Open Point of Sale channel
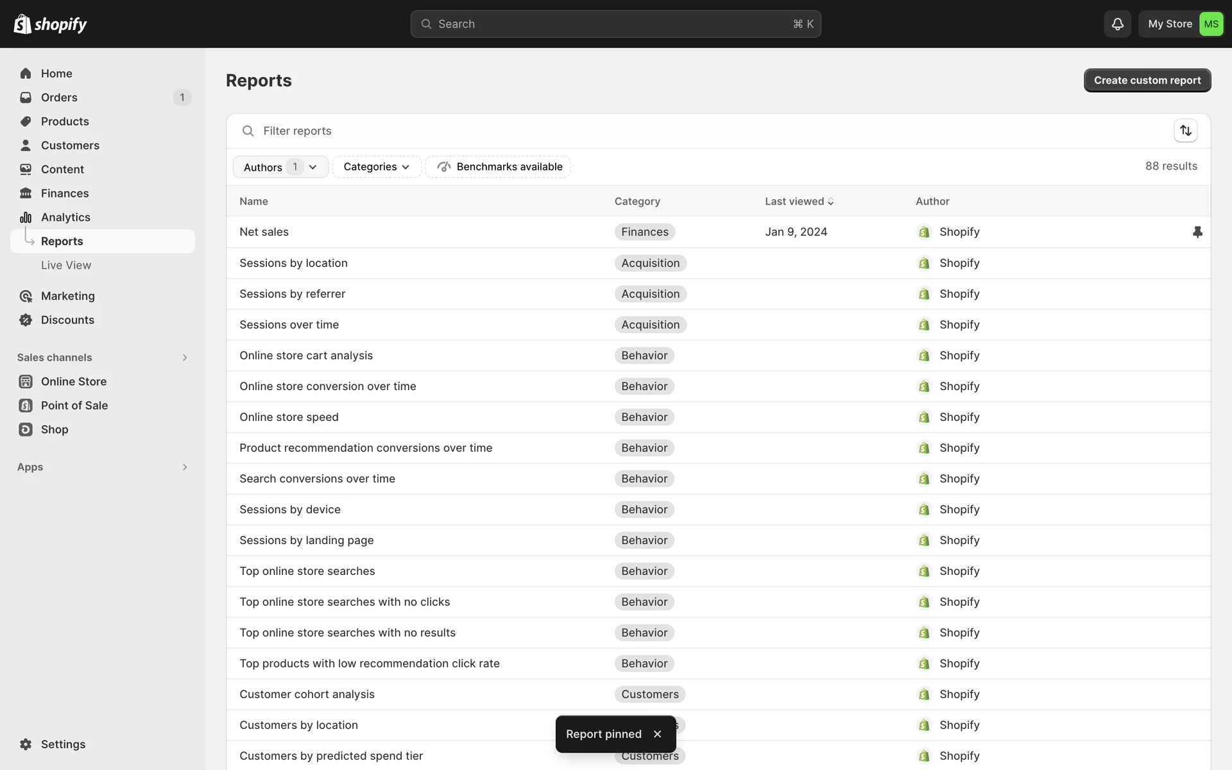1232x770 pixels. coord(74,406)
